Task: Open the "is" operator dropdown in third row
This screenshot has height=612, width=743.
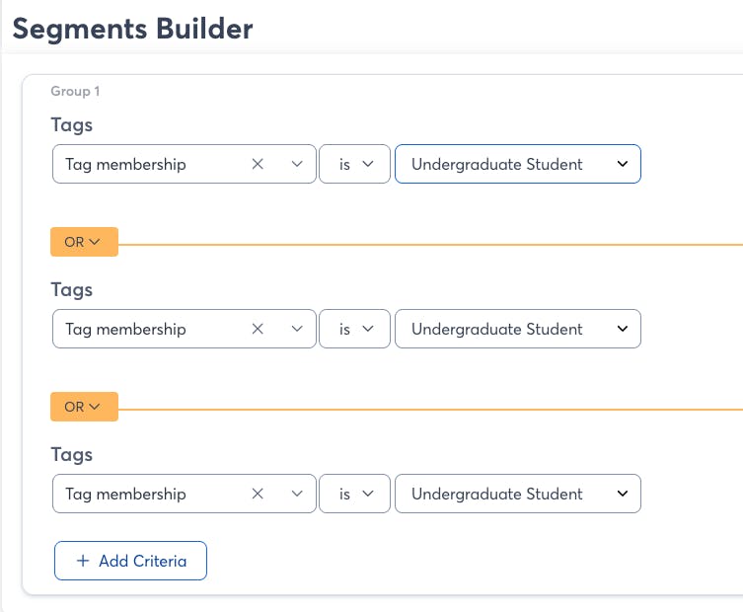Action: pyautogui.click(x=354, y=495)
